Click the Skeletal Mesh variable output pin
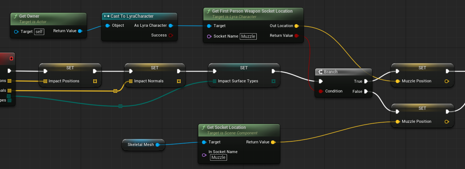This screenshot has width=465, height=169. [x=158, y=145]
